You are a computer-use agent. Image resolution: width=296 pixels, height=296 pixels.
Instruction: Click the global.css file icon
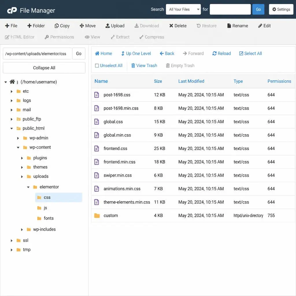(97, 122)
